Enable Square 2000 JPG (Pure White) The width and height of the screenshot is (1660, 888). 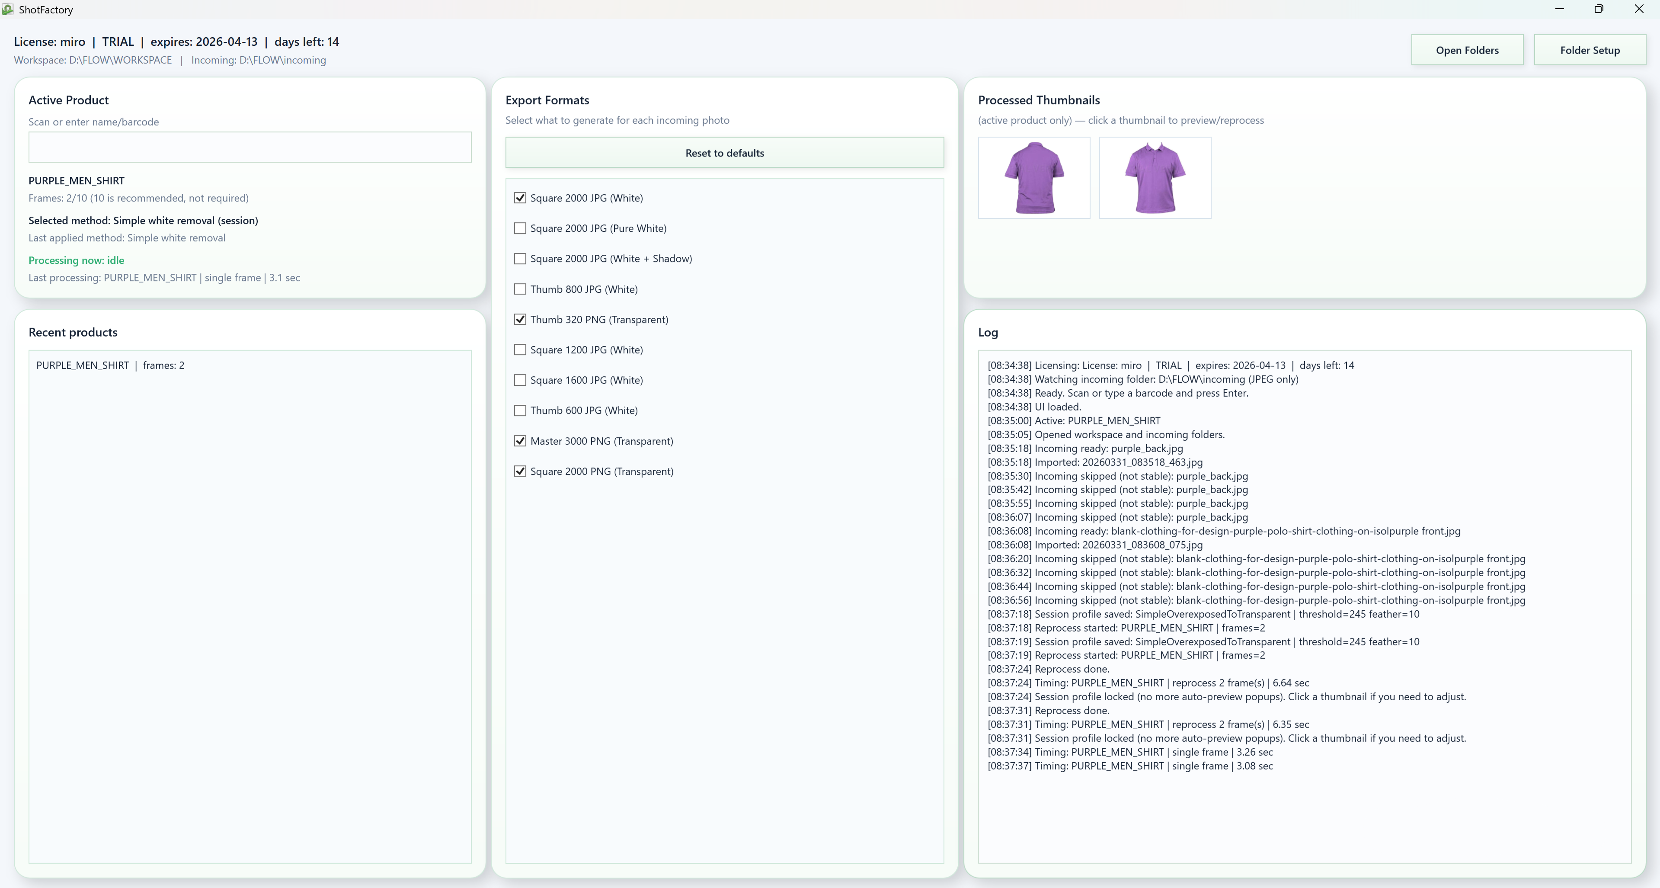point(520,228)
